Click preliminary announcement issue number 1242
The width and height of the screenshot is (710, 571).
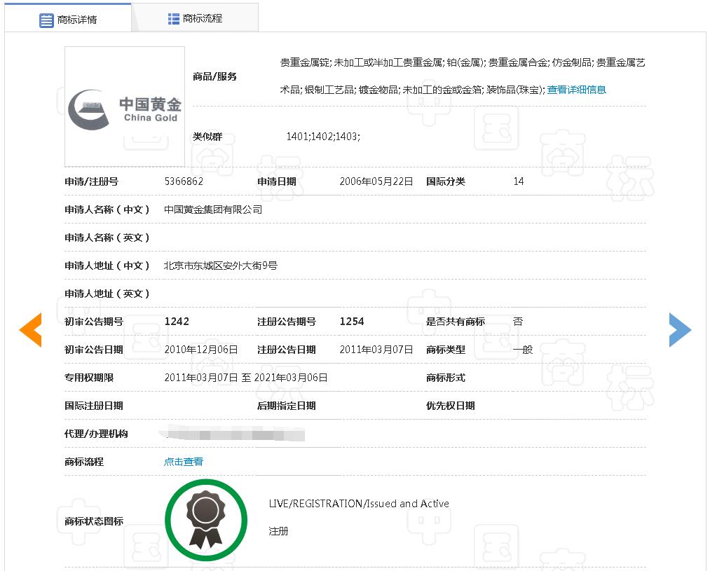coord(177,322)
